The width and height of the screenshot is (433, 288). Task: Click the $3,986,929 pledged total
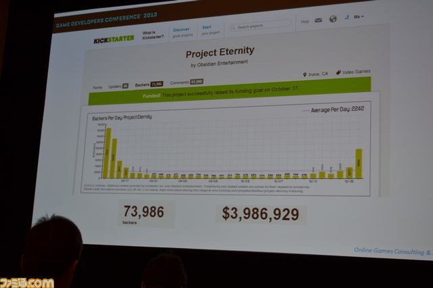[x=260, y=214]
